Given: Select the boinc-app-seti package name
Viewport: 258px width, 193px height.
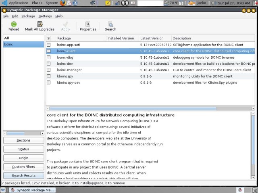Looking at the screenshot, I should pos(69,45).
